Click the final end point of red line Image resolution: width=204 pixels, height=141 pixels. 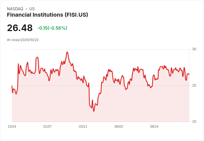pos(189,75)
